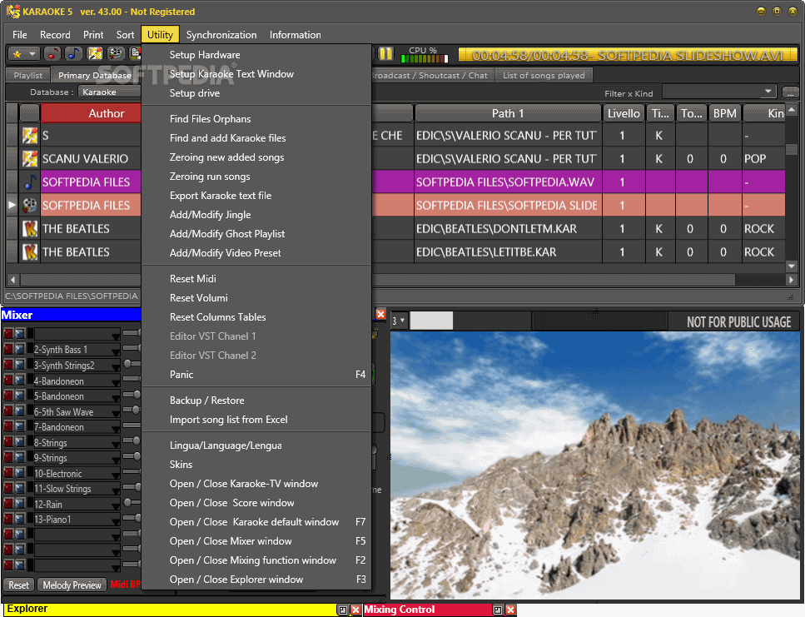Open the number 3 dropdown above video
Viewport: 805px width, 617px height.
pos(399,321)
